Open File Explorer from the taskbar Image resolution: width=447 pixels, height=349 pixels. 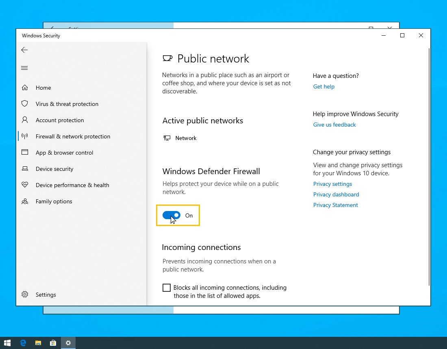38,343
